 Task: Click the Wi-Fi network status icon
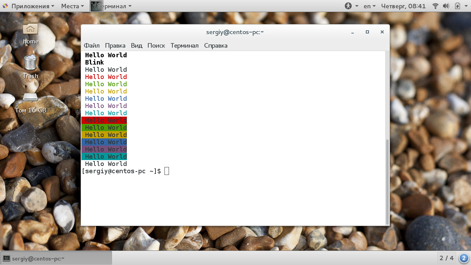click(x=435, y=6)
